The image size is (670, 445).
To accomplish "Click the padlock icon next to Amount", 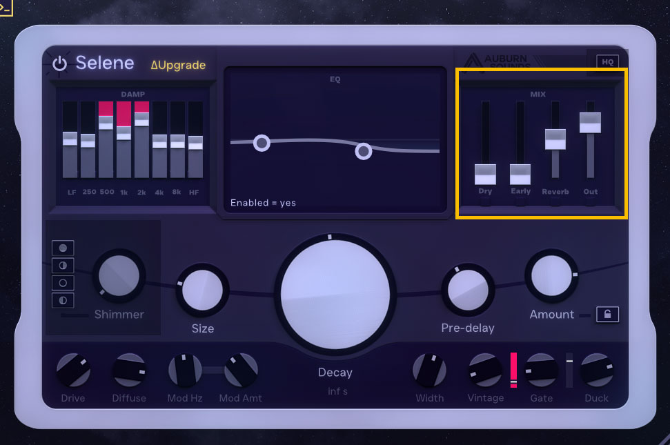I will [607, 315].
